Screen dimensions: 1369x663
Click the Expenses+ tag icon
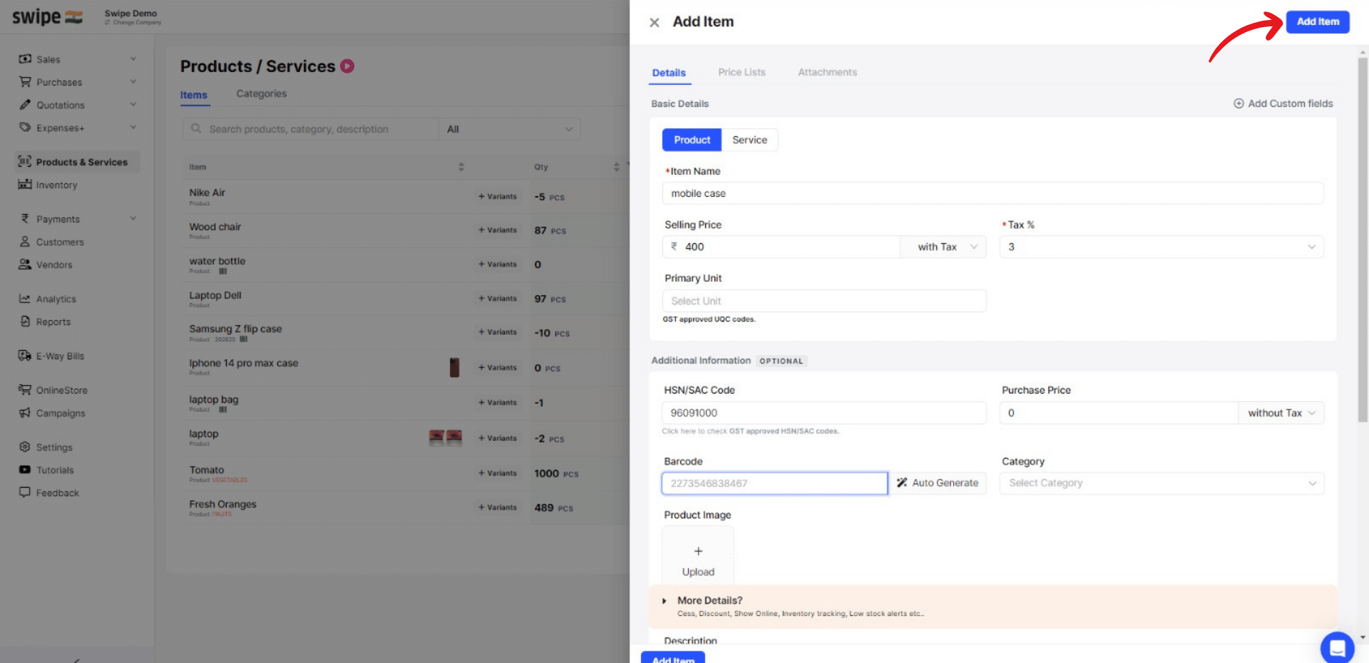(25, 128)
